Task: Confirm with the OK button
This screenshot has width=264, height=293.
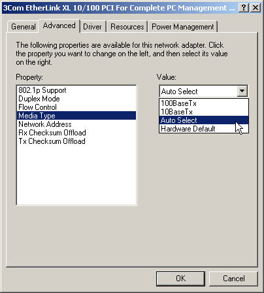Action: click(180, 279)
